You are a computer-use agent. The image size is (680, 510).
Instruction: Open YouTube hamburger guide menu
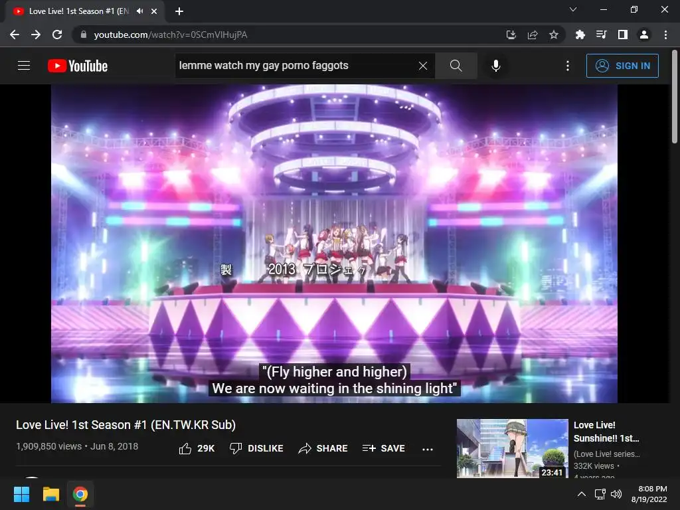click(x=24, y=66)
